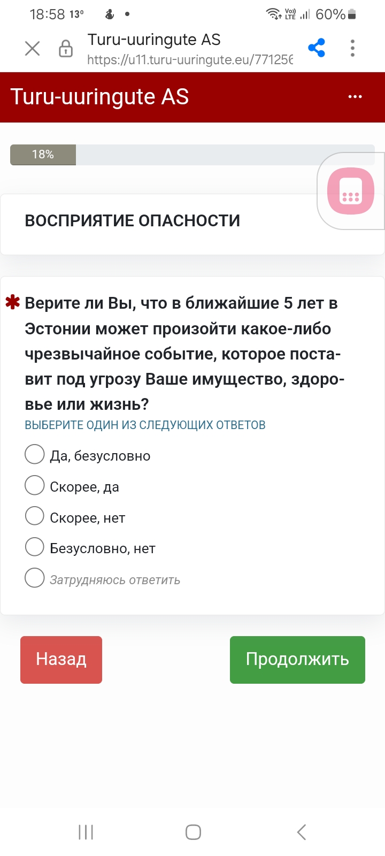Share the page via share icon

317,48
